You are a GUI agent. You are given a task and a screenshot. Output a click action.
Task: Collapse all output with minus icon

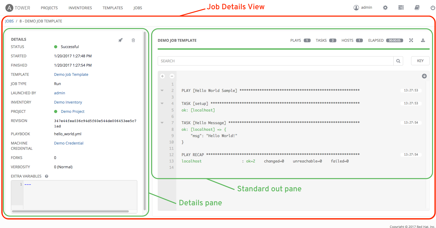[x=172, y=76]
